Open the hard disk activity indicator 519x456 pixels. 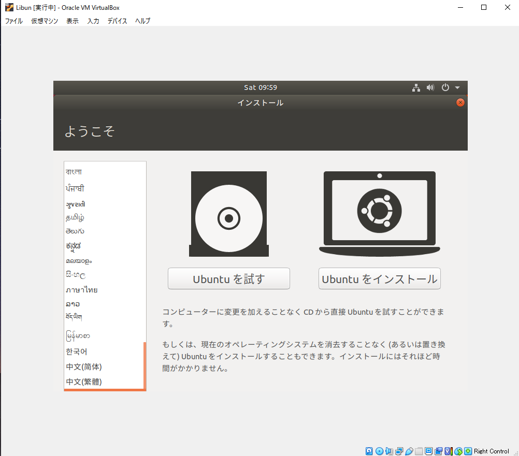(x=369, y=451)
